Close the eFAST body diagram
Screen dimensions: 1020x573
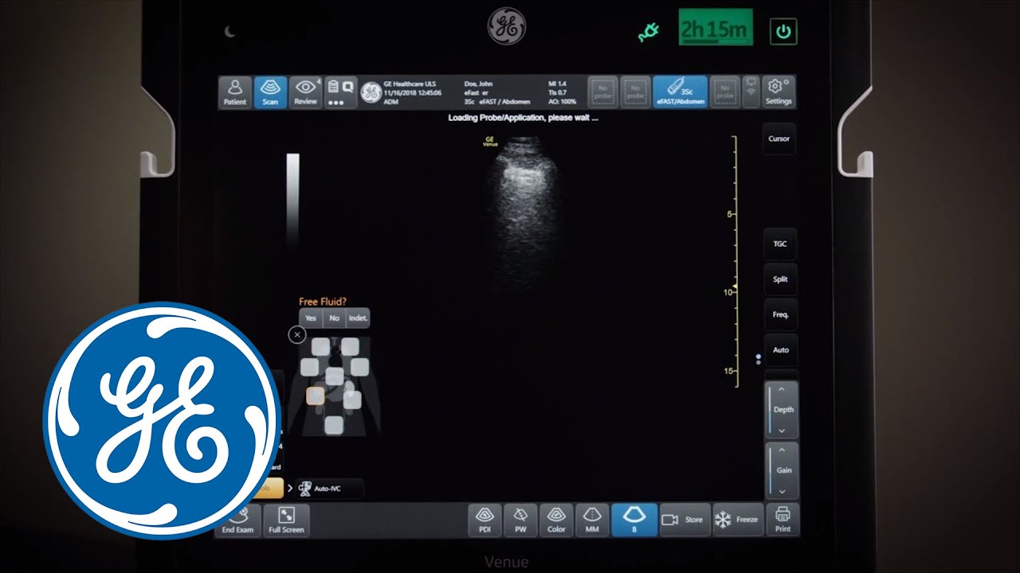297,335
